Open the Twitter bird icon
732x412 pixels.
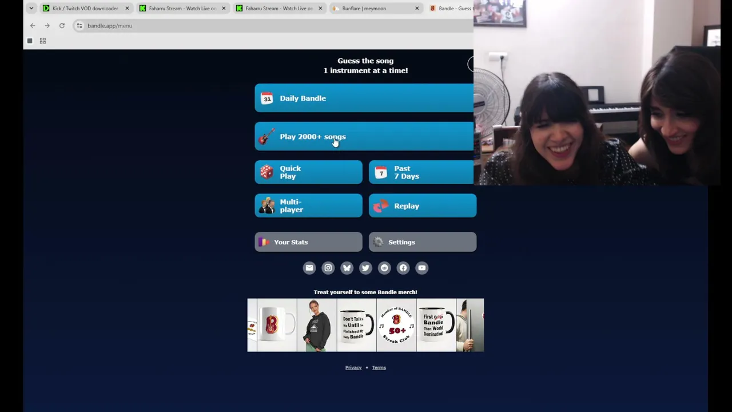click(x=365, y=268)
